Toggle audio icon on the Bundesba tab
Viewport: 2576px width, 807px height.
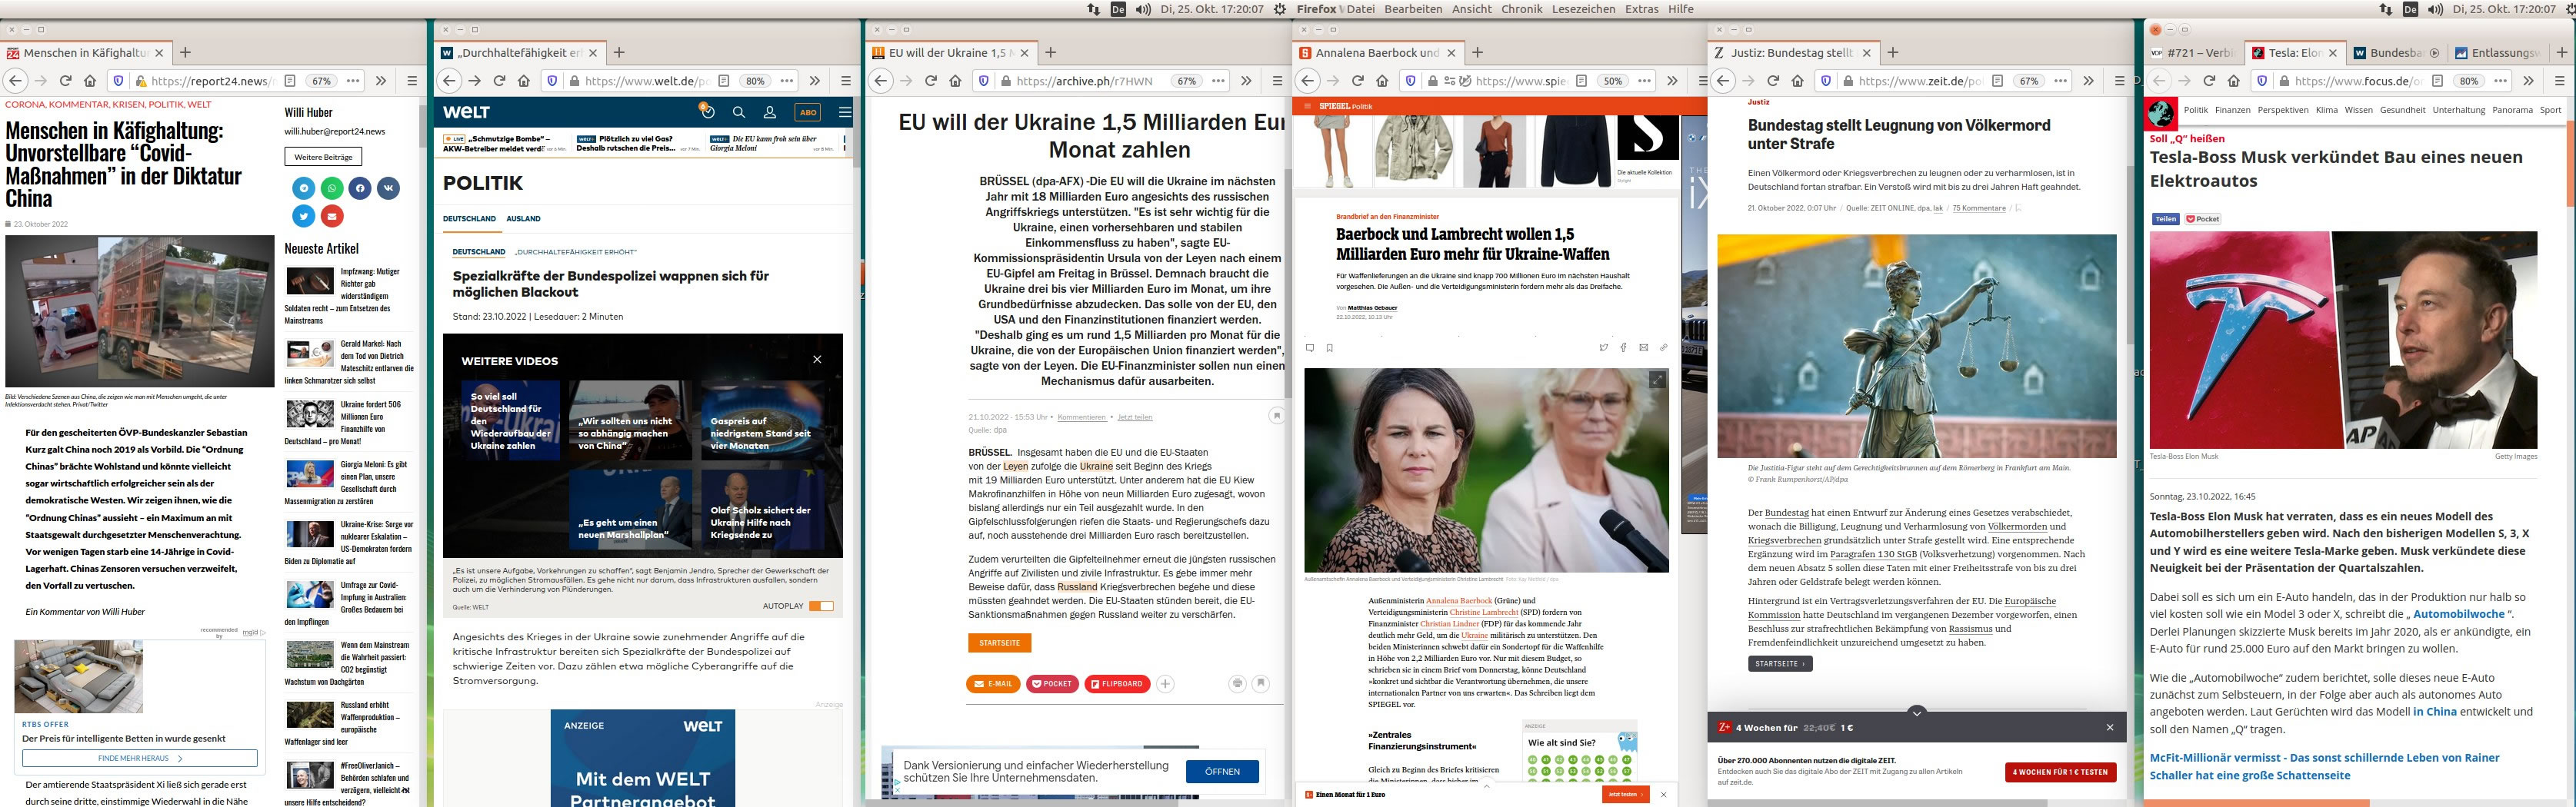[2434, 53]
